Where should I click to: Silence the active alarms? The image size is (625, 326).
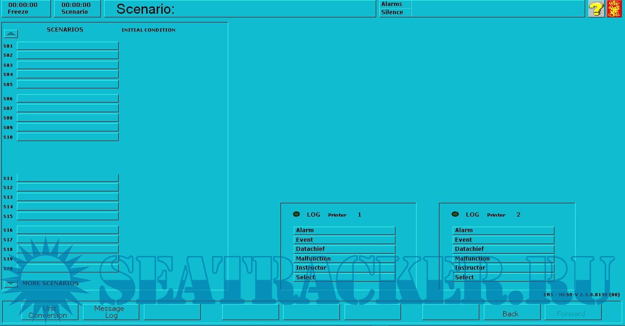[x=393, y=12]
